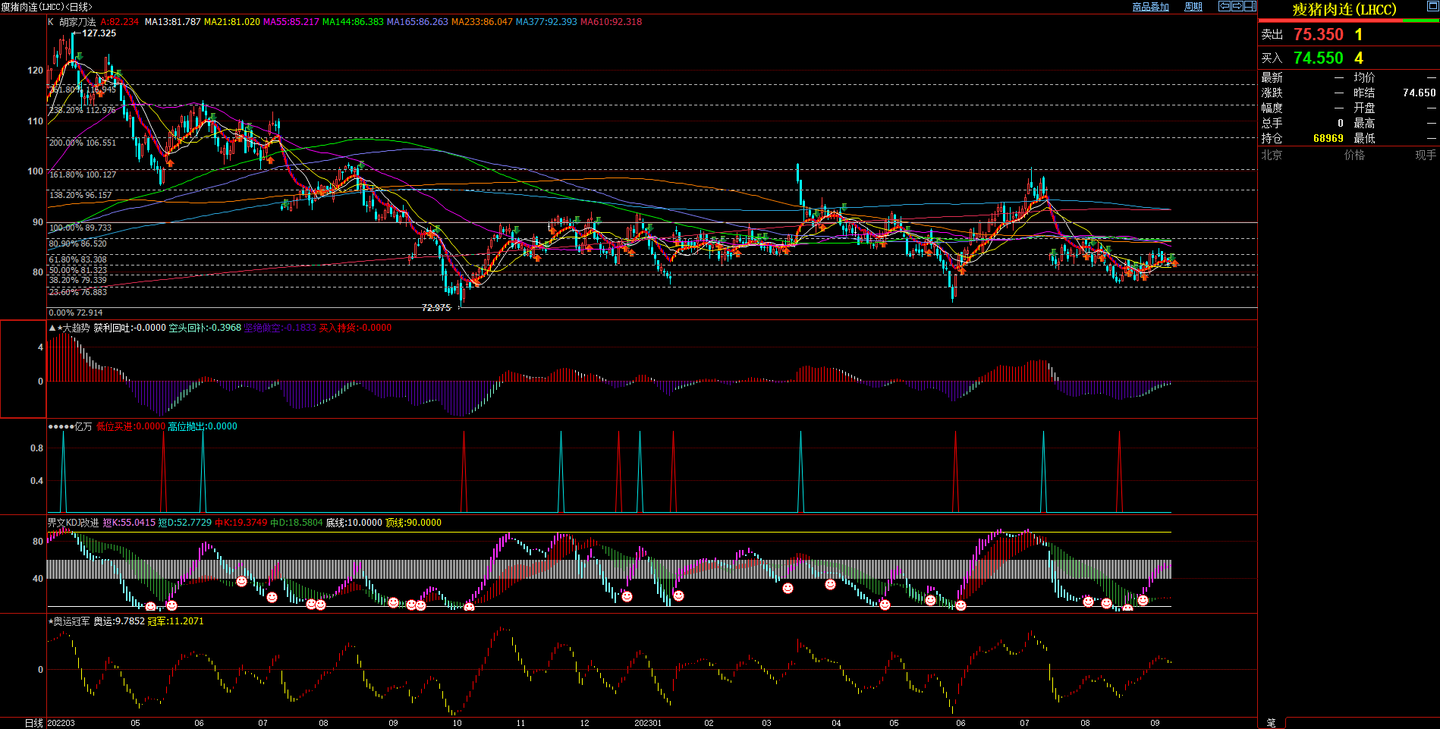Click the ▲★大趋势 indicator title

[70, 328]
